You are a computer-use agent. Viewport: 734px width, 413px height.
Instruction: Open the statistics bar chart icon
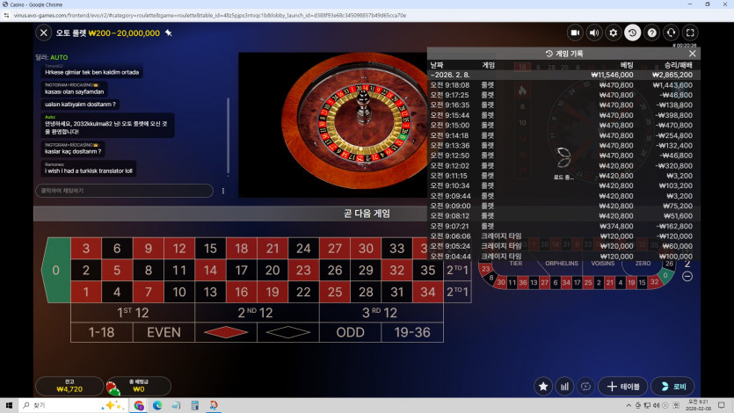point(564,386)
